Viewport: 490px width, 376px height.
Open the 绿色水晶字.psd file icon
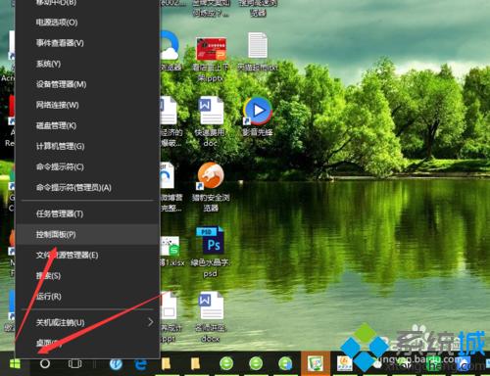(x=211, y=240)
